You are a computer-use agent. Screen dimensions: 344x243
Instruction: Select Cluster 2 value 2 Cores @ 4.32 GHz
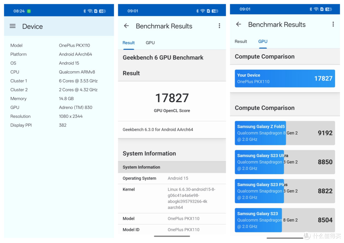point(78,90)
